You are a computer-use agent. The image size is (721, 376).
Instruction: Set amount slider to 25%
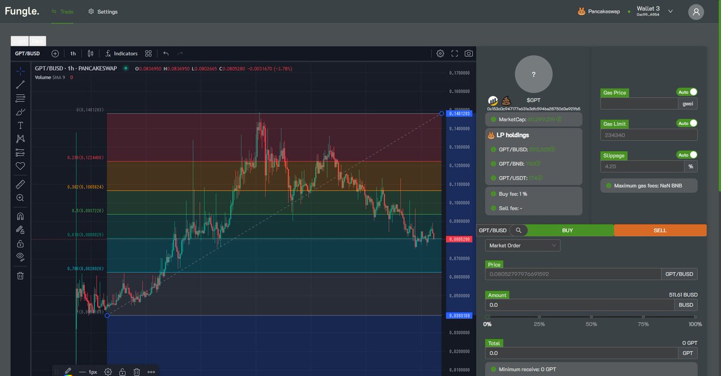click(x=540, y=317)
